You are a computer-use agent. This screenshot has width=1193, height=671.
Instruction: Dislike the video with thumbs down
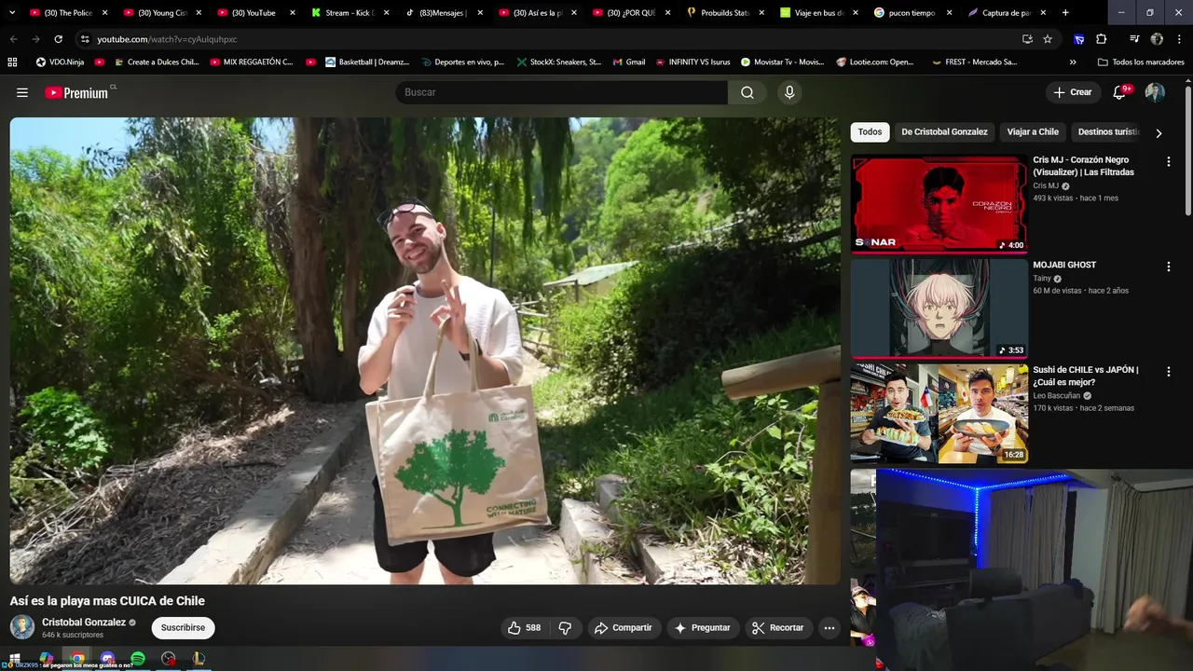[x=565, y=628]
